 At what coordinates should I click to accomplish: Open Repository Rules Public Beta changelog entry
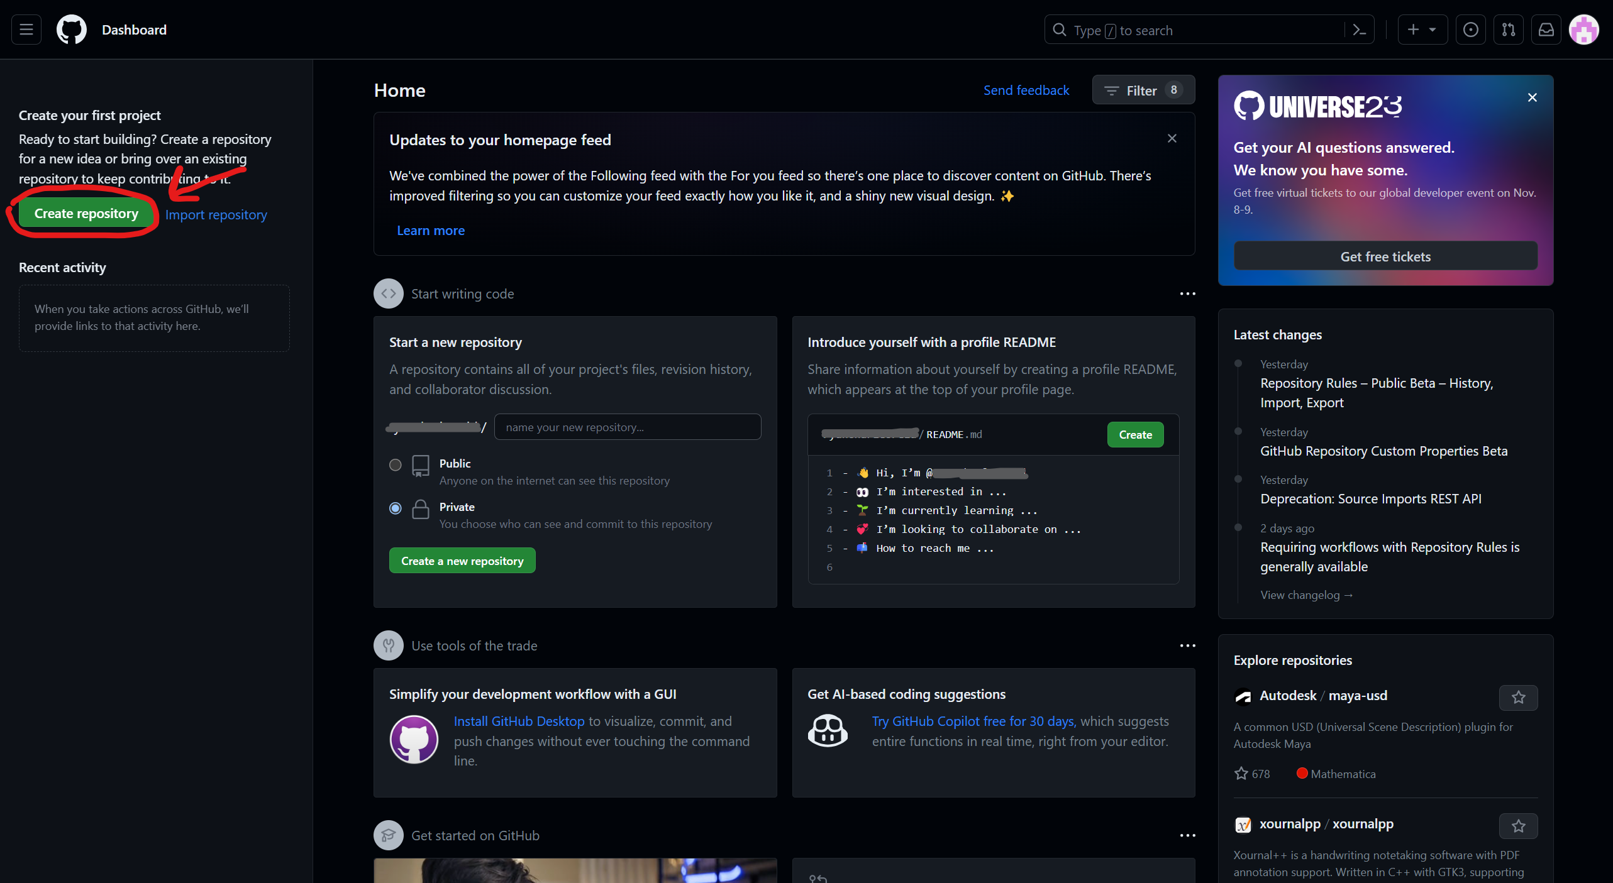tap(1377, 393)
